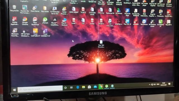Launch the uTorrent desktop shortcut
The image size is (179, 101).
pyautogui.click(x=45, y=20)
